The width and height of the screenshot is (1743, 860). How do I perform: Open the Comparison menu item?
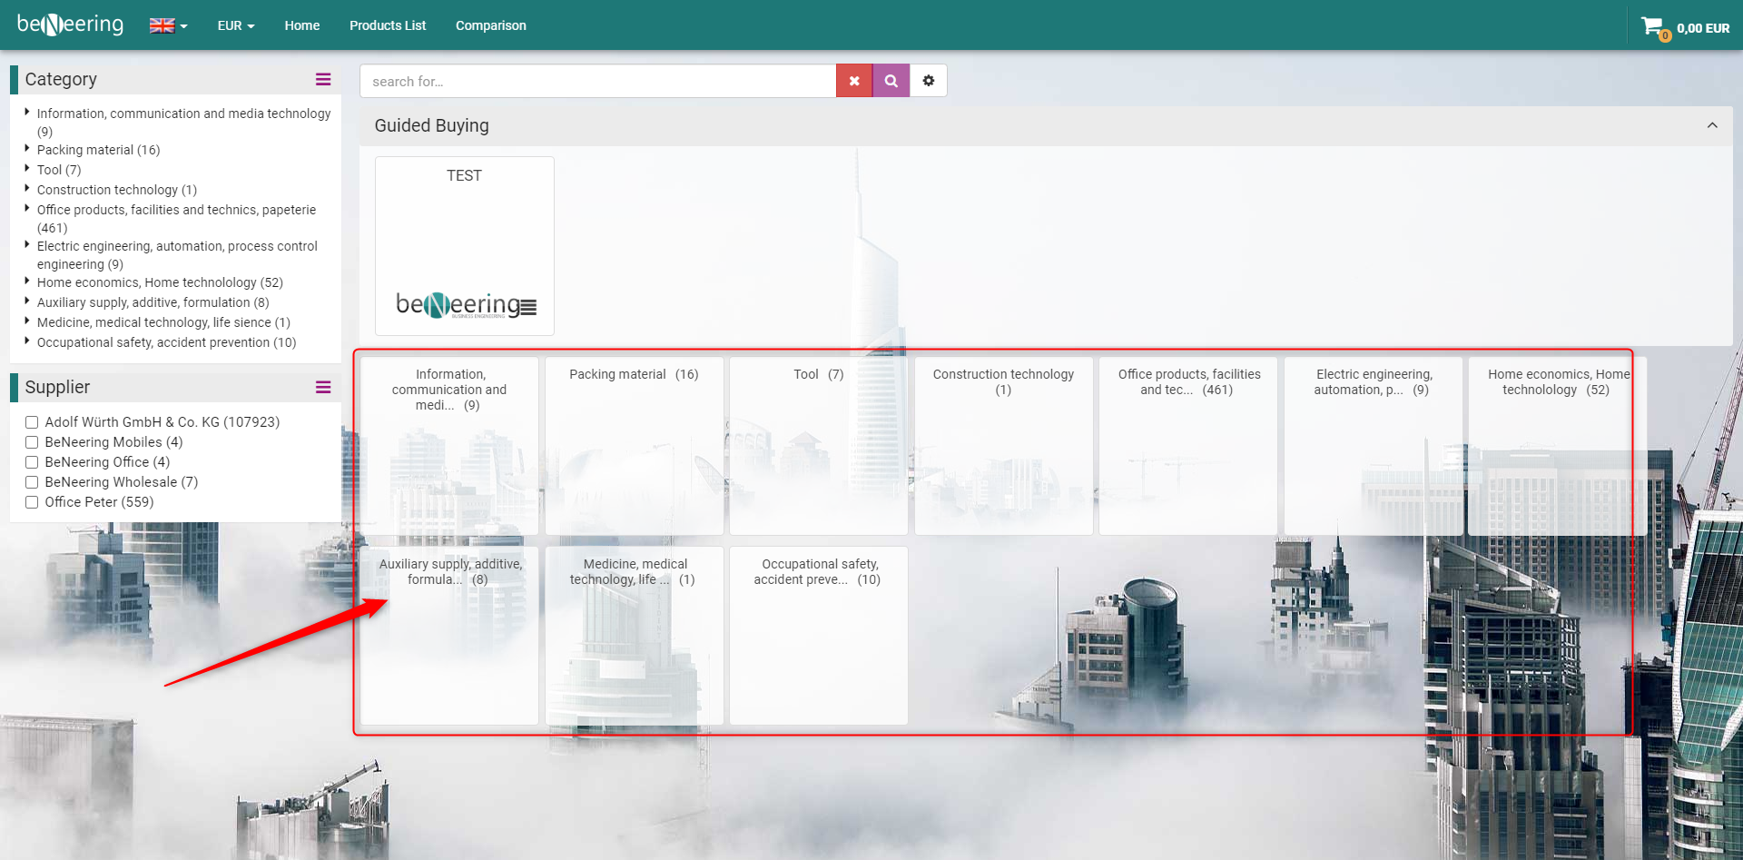point(490,25)
